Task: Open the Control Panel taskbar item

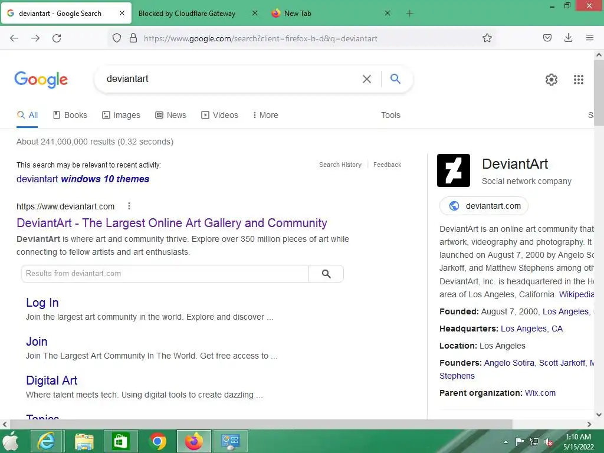Action: tap(231, 441)
